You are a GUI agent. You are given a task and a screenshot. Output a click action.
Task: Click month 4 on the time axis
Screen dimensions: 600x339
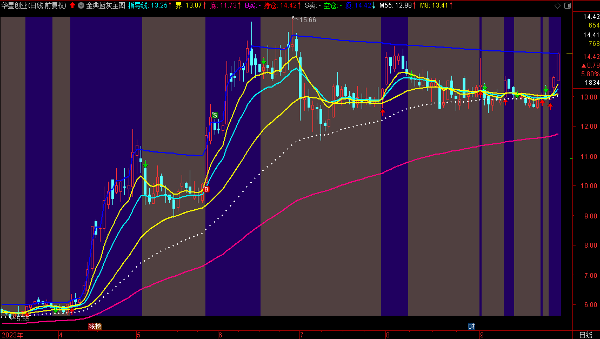point(61,335)
